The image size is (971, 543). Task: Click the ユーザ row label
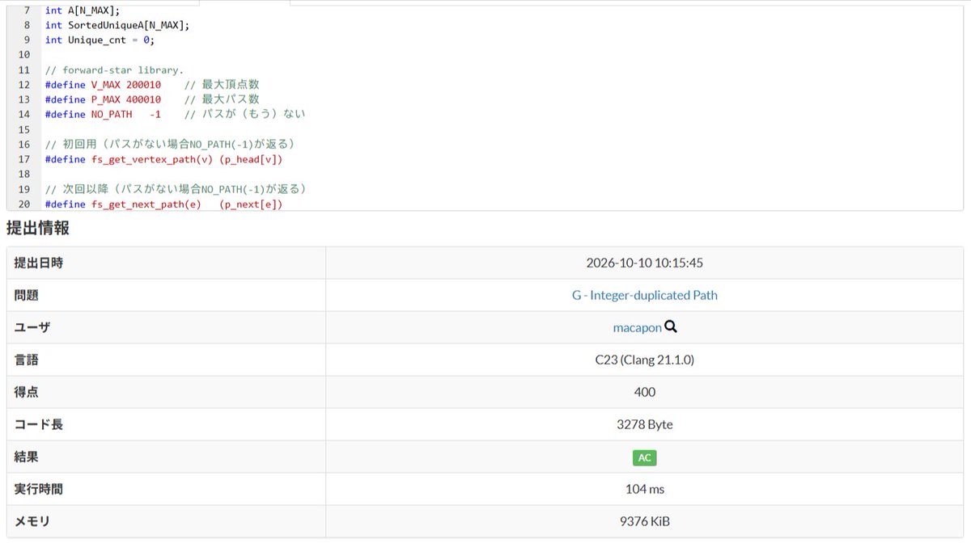pos(32,327)
